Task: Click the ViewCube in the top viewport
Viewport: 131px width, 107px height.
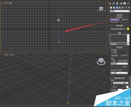Action: pyautogui.click(x=101, y=9)
